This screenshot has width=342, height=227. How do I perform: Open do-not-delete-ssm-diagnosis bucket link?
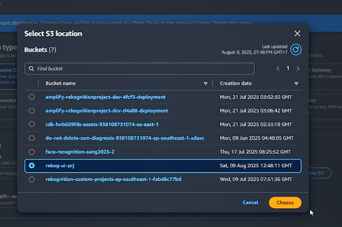pyautogui.click(x=125, y=138)
